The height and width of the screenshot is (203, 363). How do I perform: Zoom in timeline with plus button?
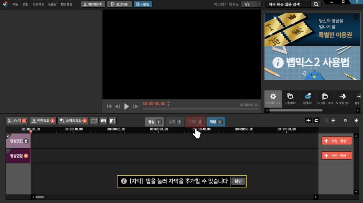pyautogui.click(x=356, y=120)
